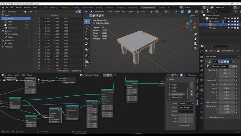
Task: Adjust Legs Smooth value in modifier
Action: 227,102
